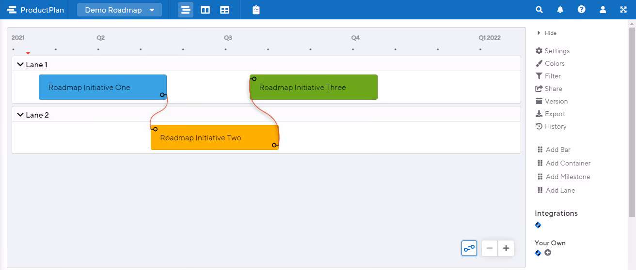Switch to timeline layout view
636x270 pixels.
186,10
